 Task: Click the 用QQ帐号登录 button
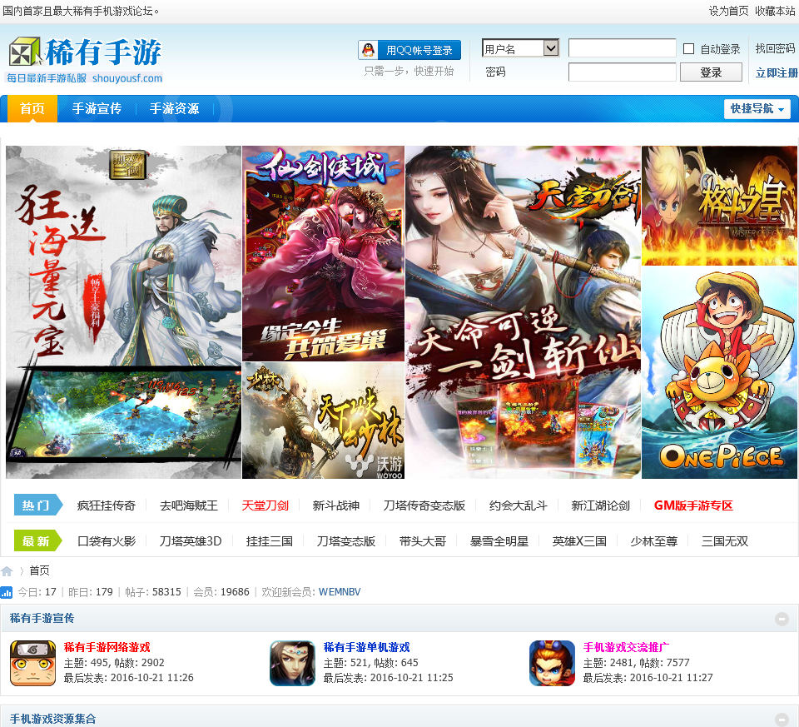tap(409, 50)
